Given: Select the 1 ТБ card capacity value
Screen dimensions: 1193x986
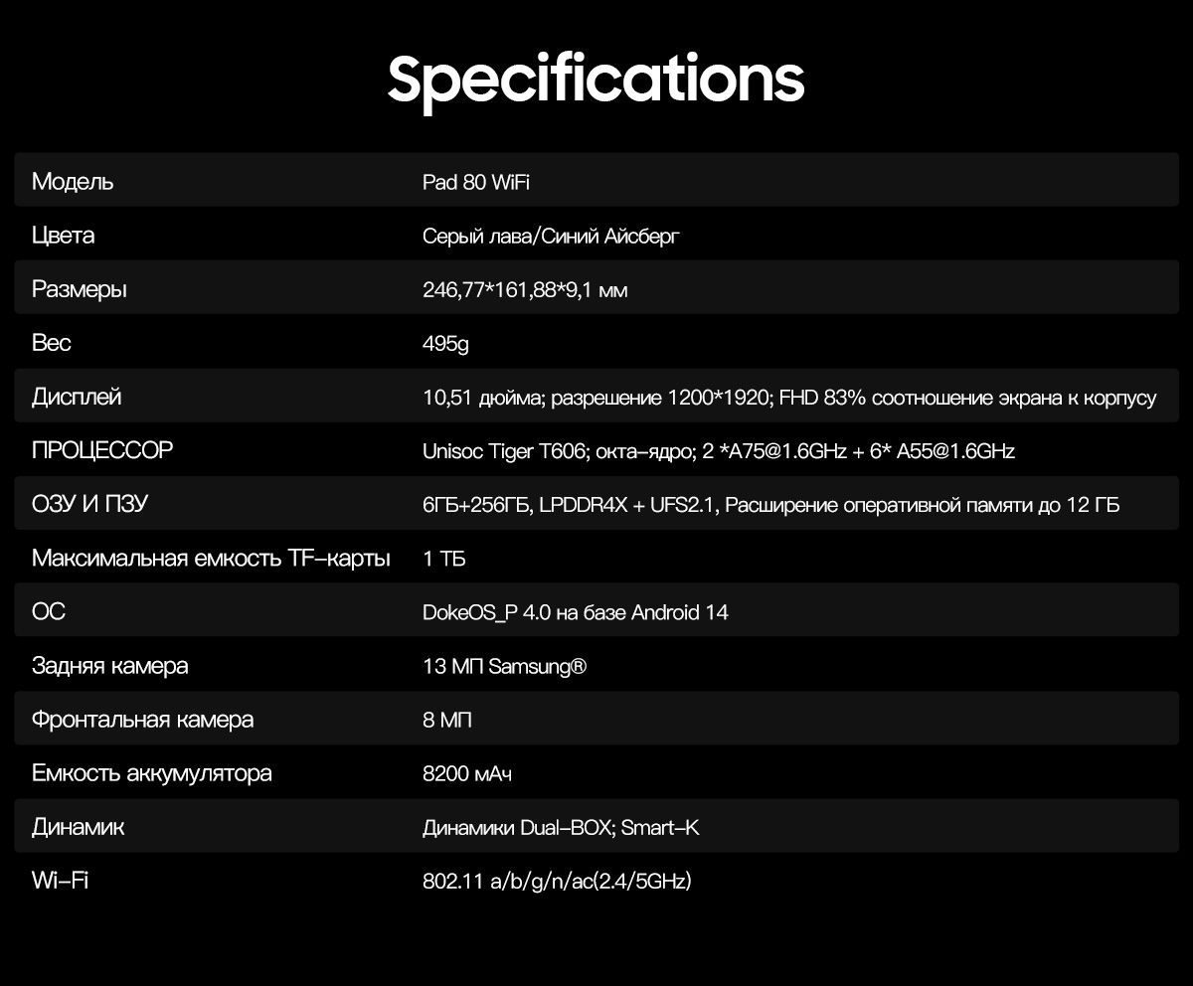Looking at the screenshot, I should click(444, 559).
